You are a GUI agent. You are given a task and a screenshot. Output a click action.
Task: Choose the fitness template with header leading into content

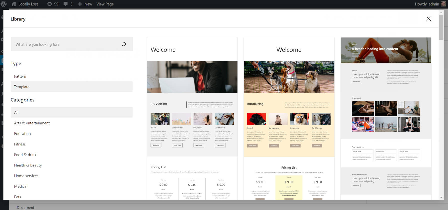click(x=386, y=118)
